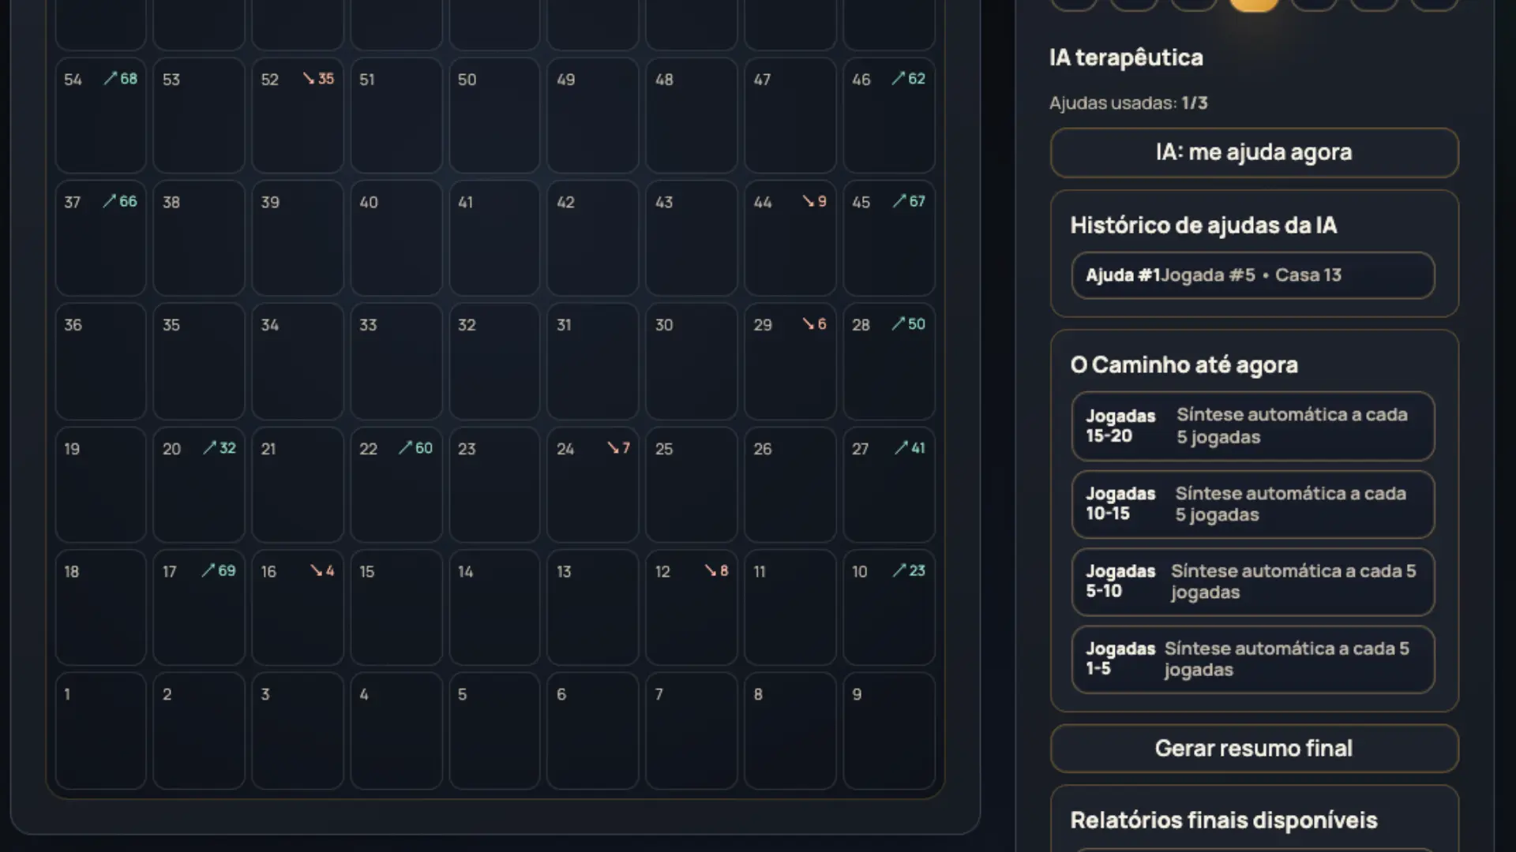Click the Ajudas usadas 1/3 progress counter
The height and width of the screenshot is (852, 1516).
tap(1129, 103)
